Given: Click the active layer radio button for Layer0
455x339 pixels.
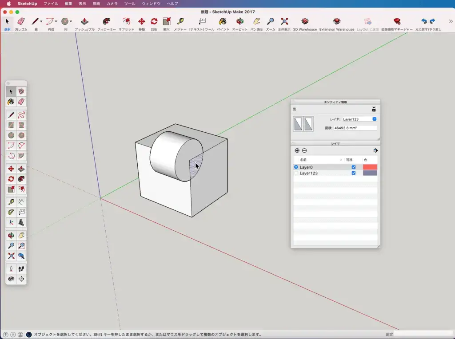Looking at the screenshot, I should pyautogui.click(x=296, y=167).
